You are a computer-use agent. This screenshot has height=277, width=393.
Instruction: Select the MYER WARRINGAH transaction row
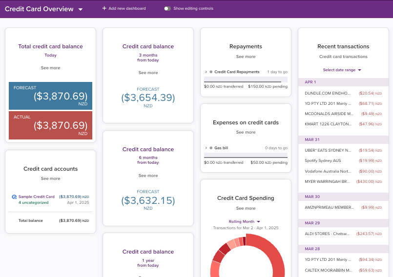(343, 181)
